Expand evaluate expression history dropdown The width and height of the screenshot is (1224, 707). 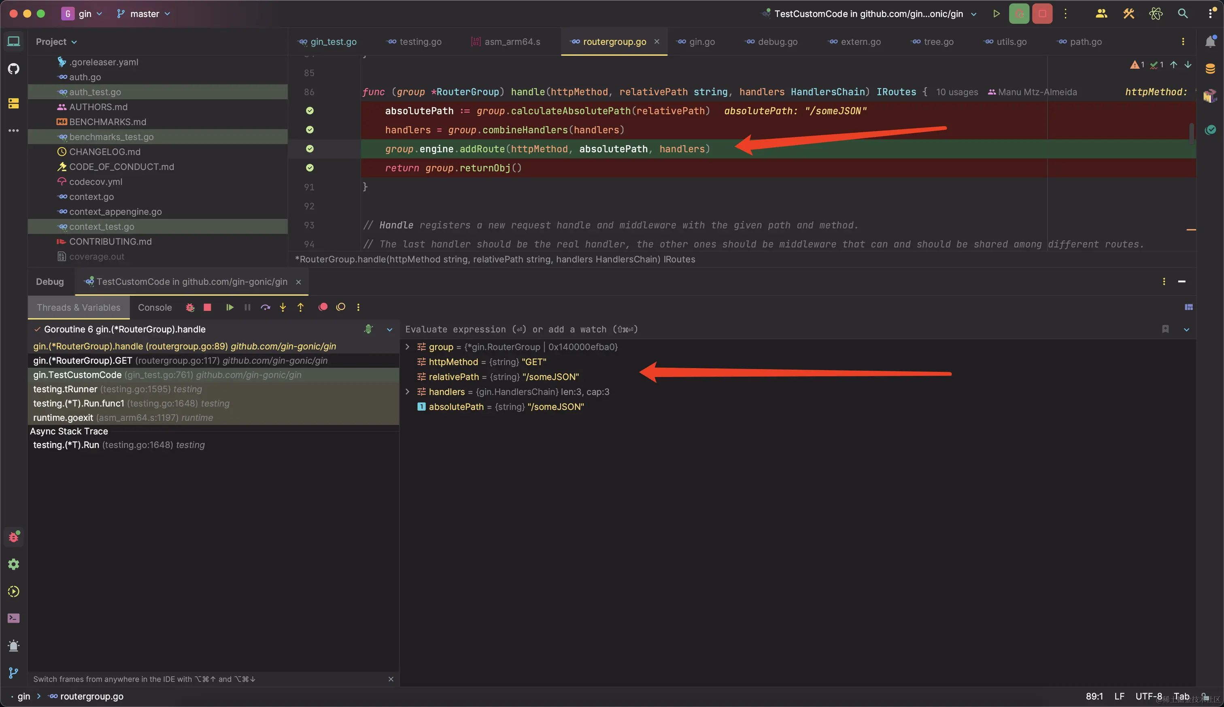click(x=1186, y=330)
